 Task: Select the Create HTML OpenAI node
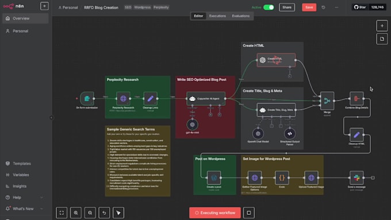277,60
